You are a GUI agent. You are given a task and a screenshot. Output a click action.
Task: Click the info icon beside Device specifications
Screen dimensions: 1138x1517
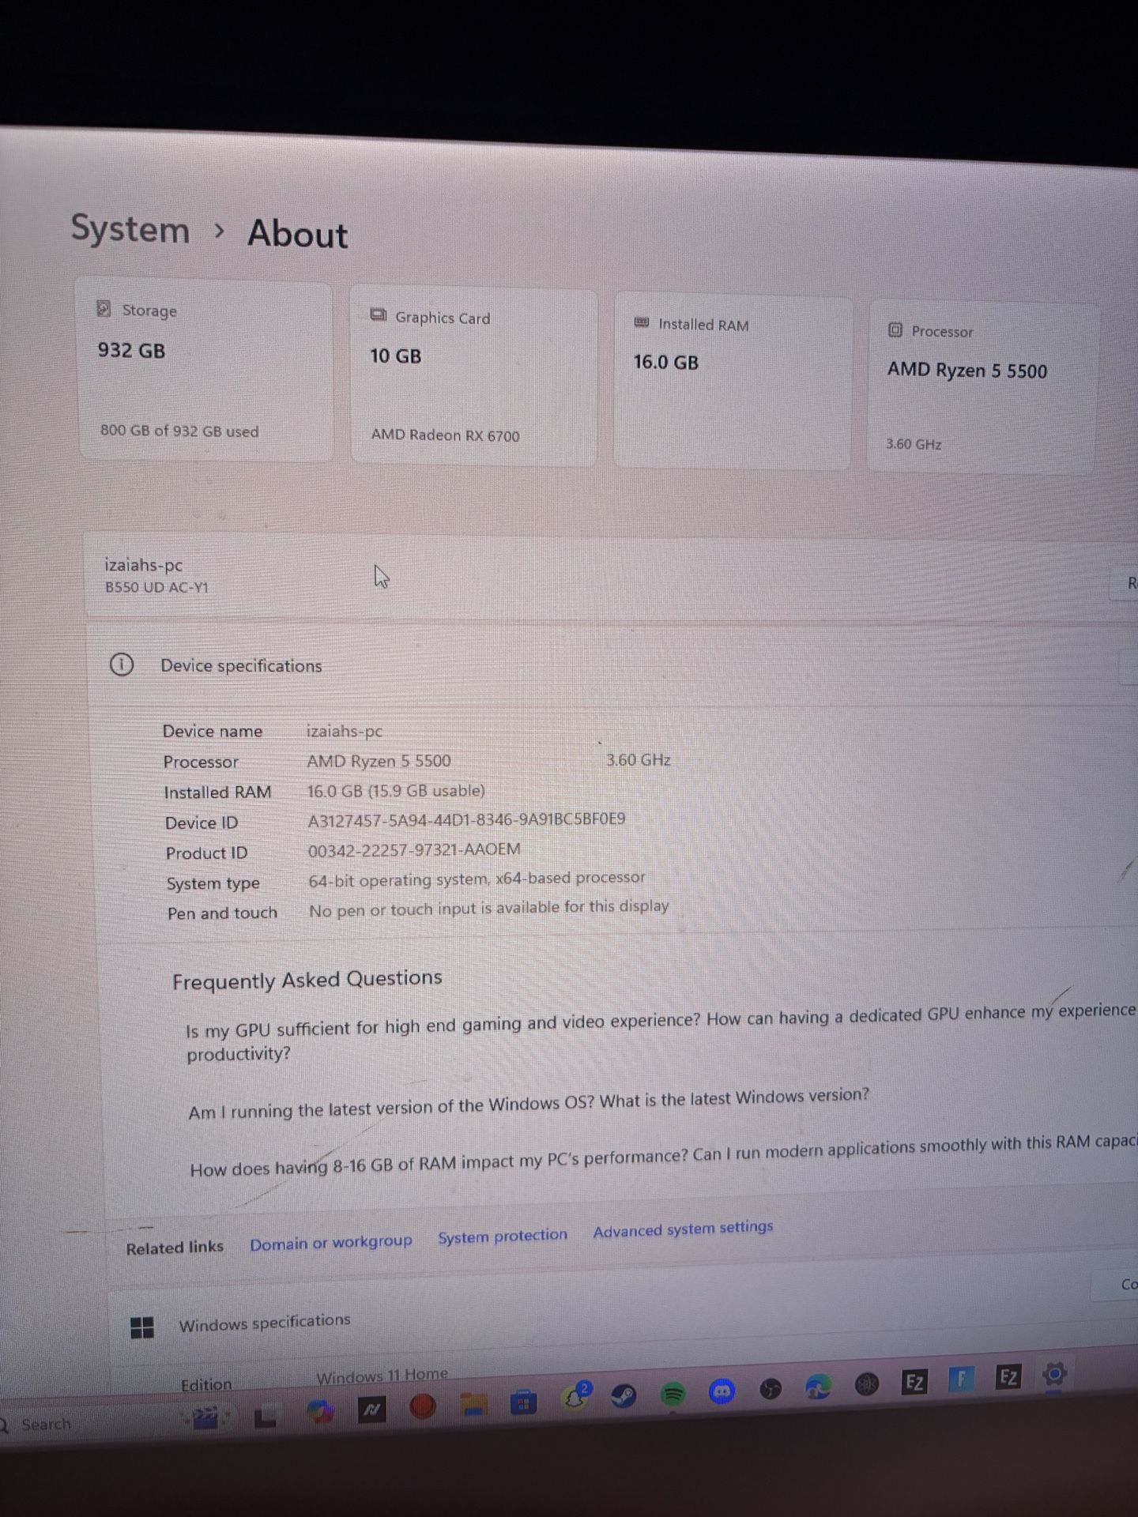121,665
